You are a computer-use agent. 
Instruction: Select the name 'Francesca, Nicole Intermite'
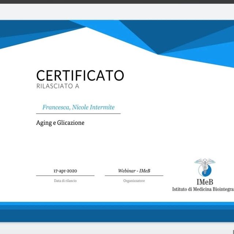coord(79,107)
